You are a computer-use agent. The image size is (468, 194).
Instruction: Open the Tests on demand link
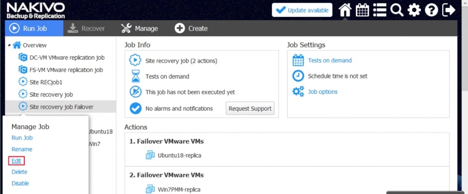[330, 61]
